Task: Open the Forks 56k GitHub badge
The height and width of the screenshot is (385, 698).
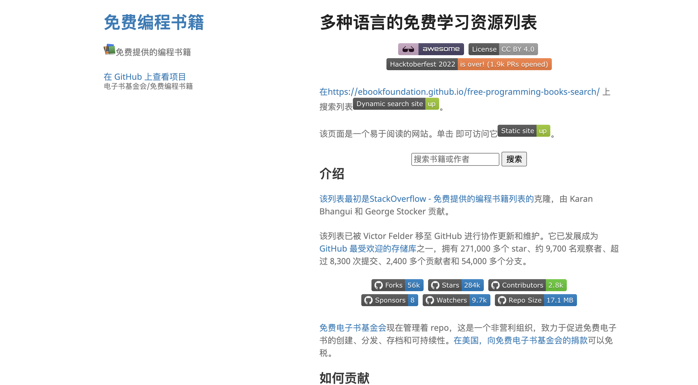Action: (x=397, y=285)
